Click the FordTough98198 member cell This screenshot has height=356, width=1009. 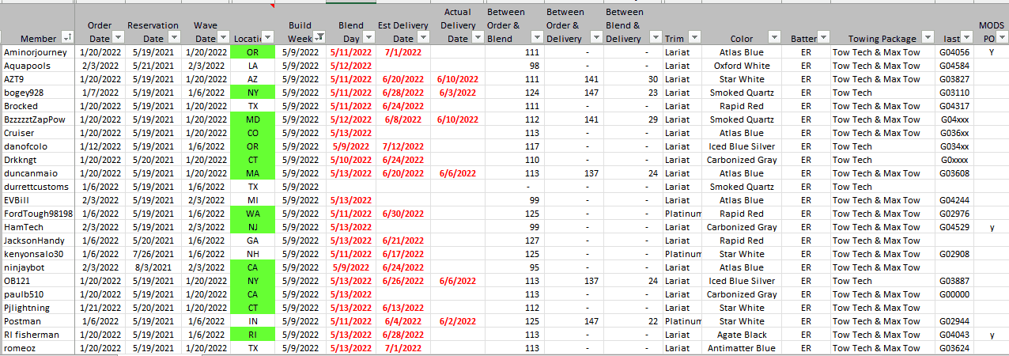[x=38, y=214]
